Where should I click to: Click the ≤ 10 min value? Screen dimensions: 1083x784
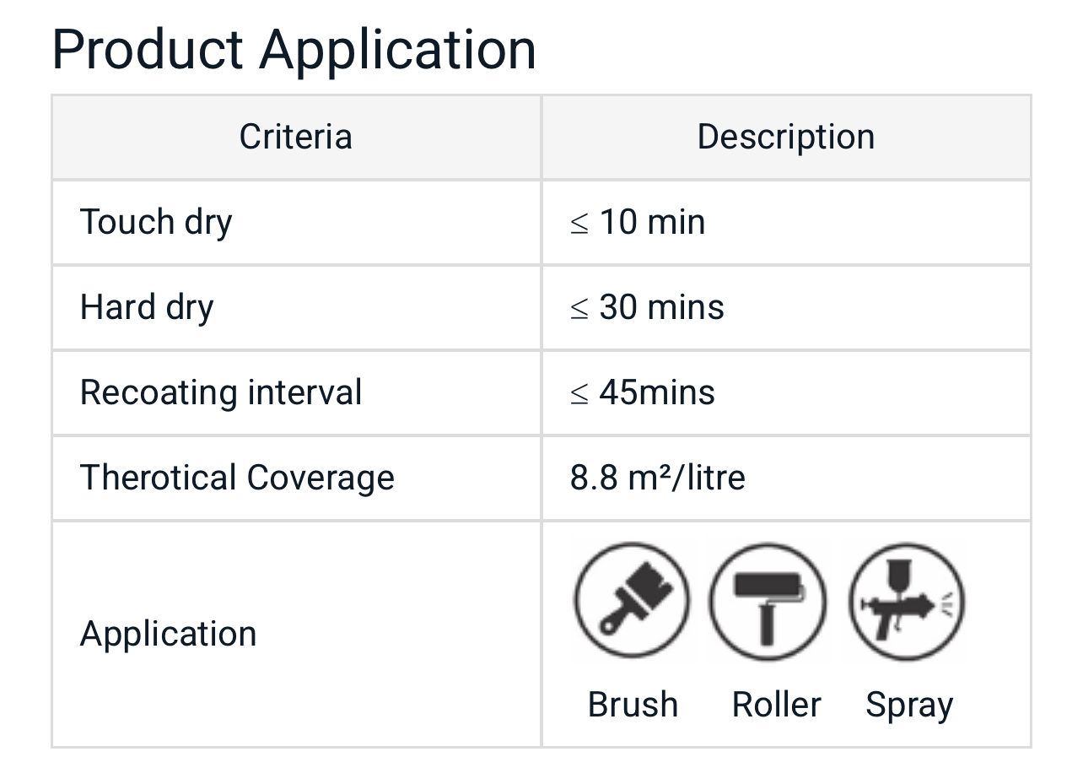click(x=638, y=222)
